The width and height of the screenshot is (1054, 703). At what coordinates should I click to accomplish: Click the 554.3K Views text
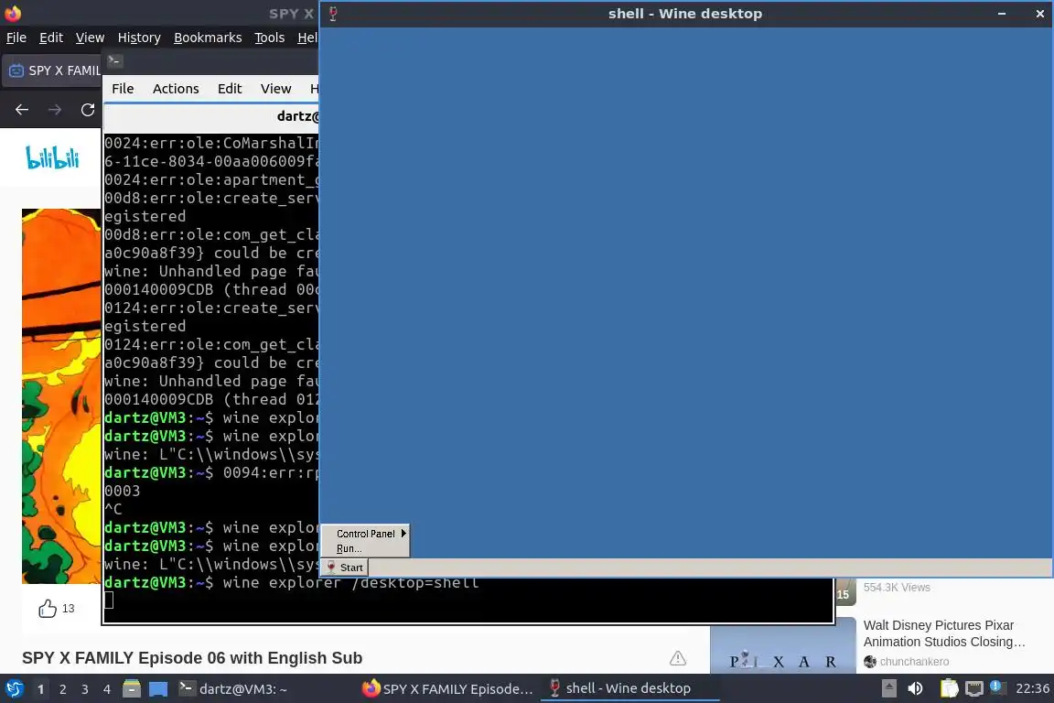tap(897, 588)
